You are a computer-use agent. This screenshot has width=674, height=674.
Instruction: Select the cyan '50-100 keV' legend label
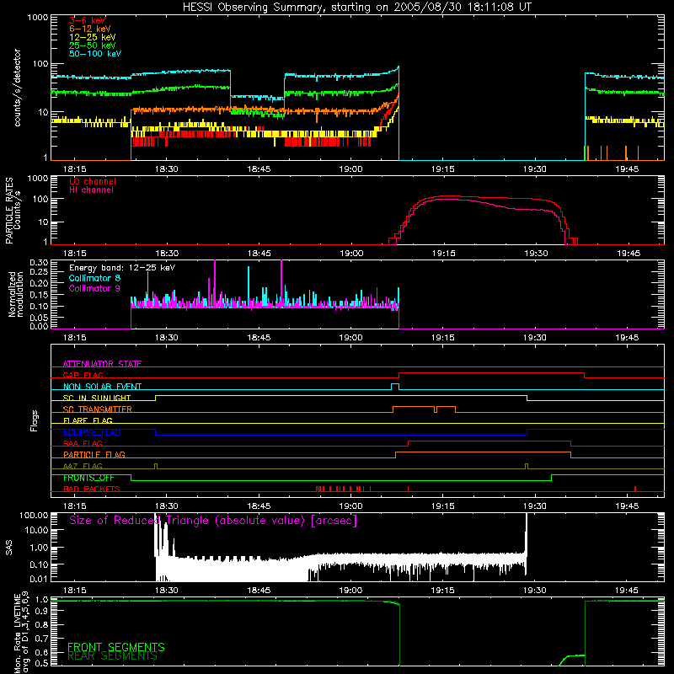tap(95, 54)
